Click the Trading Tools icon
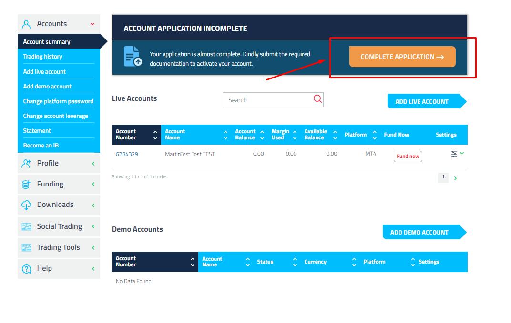Image resolution: width=511 pixels, height=323 pixels. click(27, 248)
